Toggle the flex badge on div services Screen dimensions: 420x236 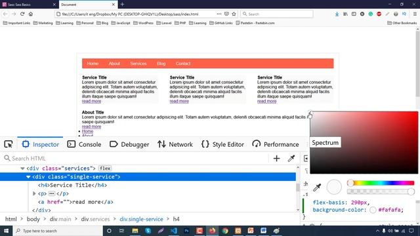point(105,168)
